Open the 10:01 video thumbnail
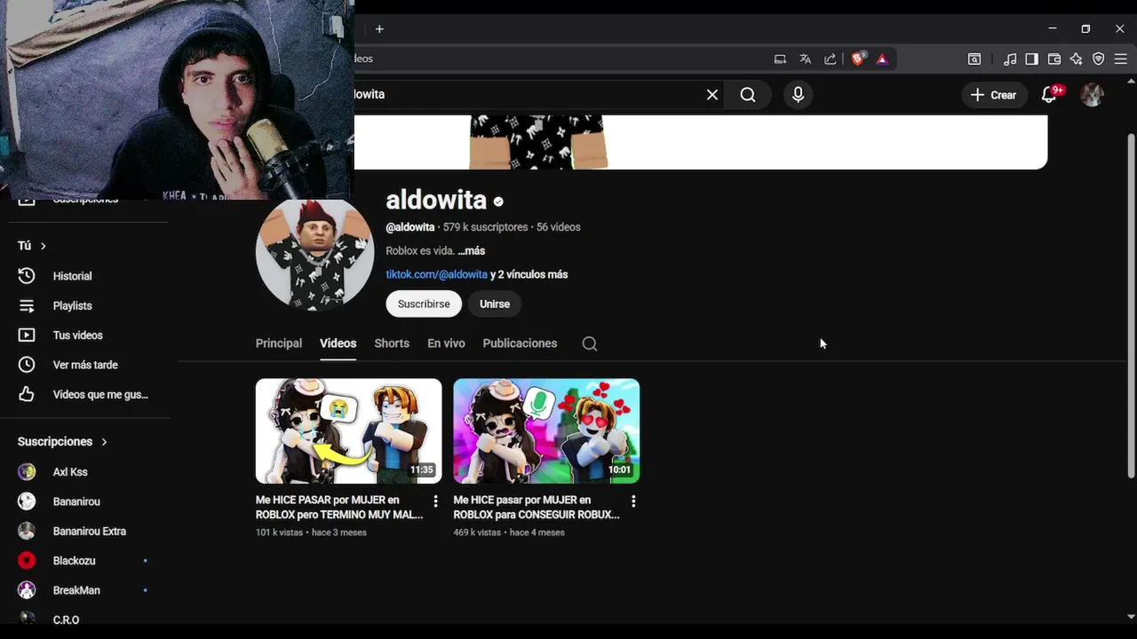 (546, 431)
